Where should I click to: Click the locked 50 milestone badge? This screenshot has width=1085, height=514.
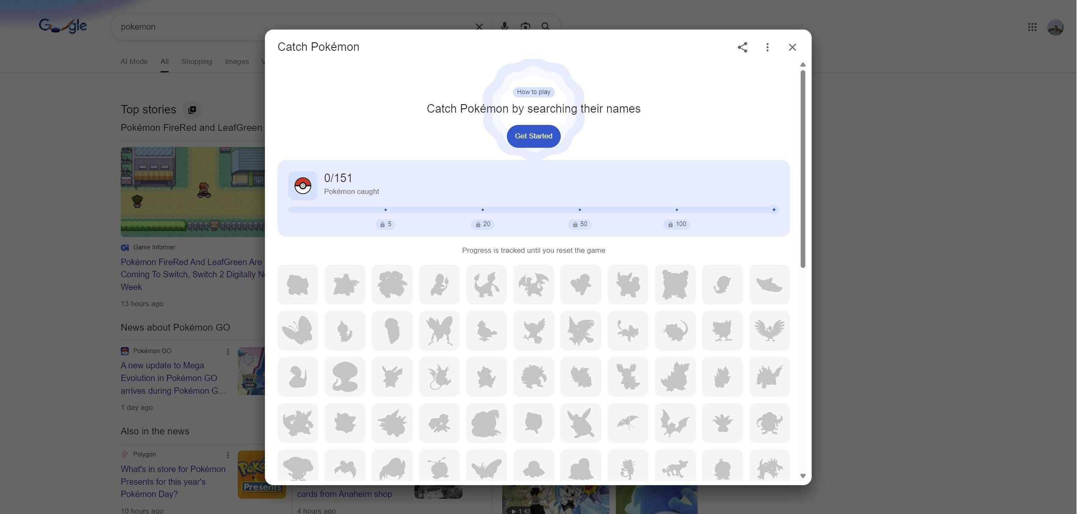coord(579,224)
